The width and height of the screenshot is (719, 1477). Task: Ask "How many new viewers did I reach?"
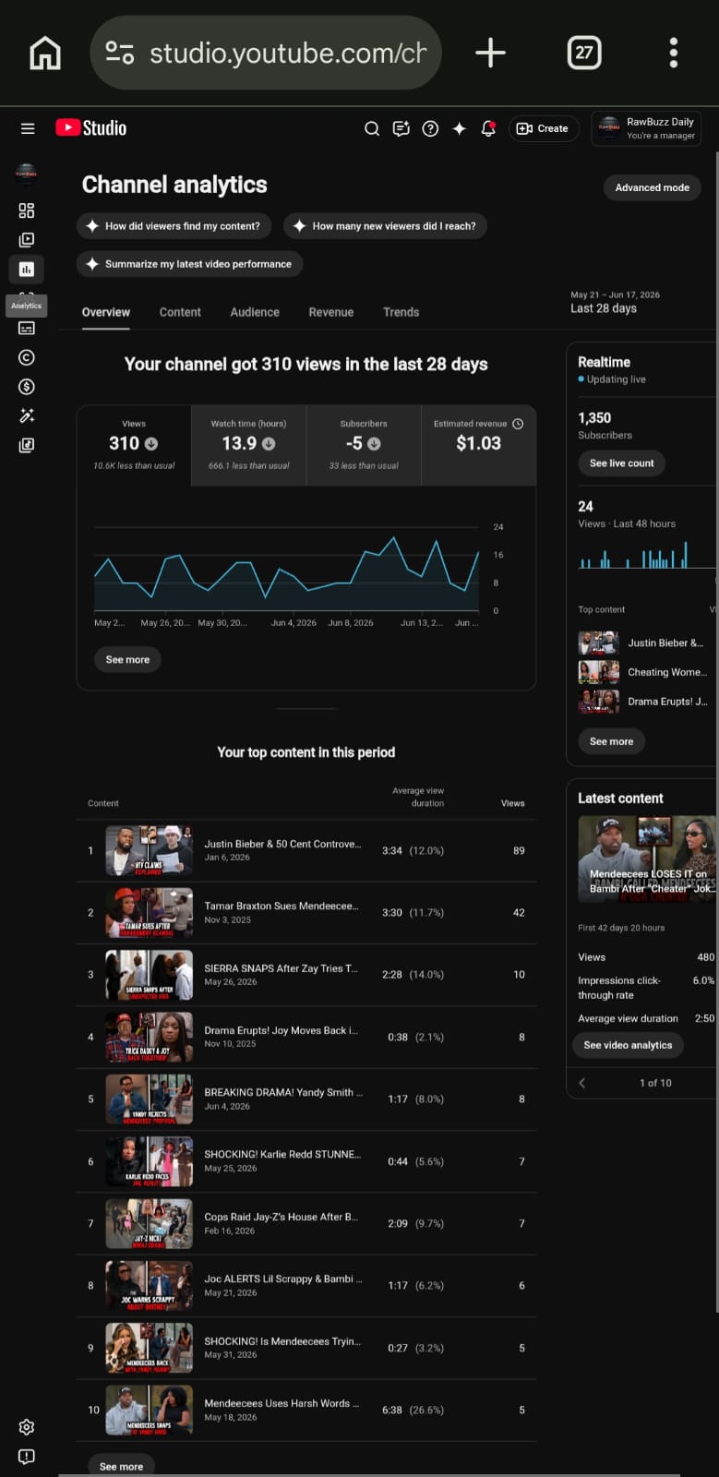[x=386, y=226]
